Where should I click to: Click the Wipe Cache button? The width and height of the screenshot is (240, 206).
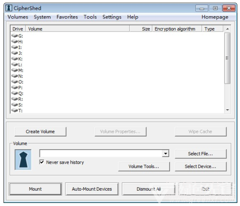point(201,132)
